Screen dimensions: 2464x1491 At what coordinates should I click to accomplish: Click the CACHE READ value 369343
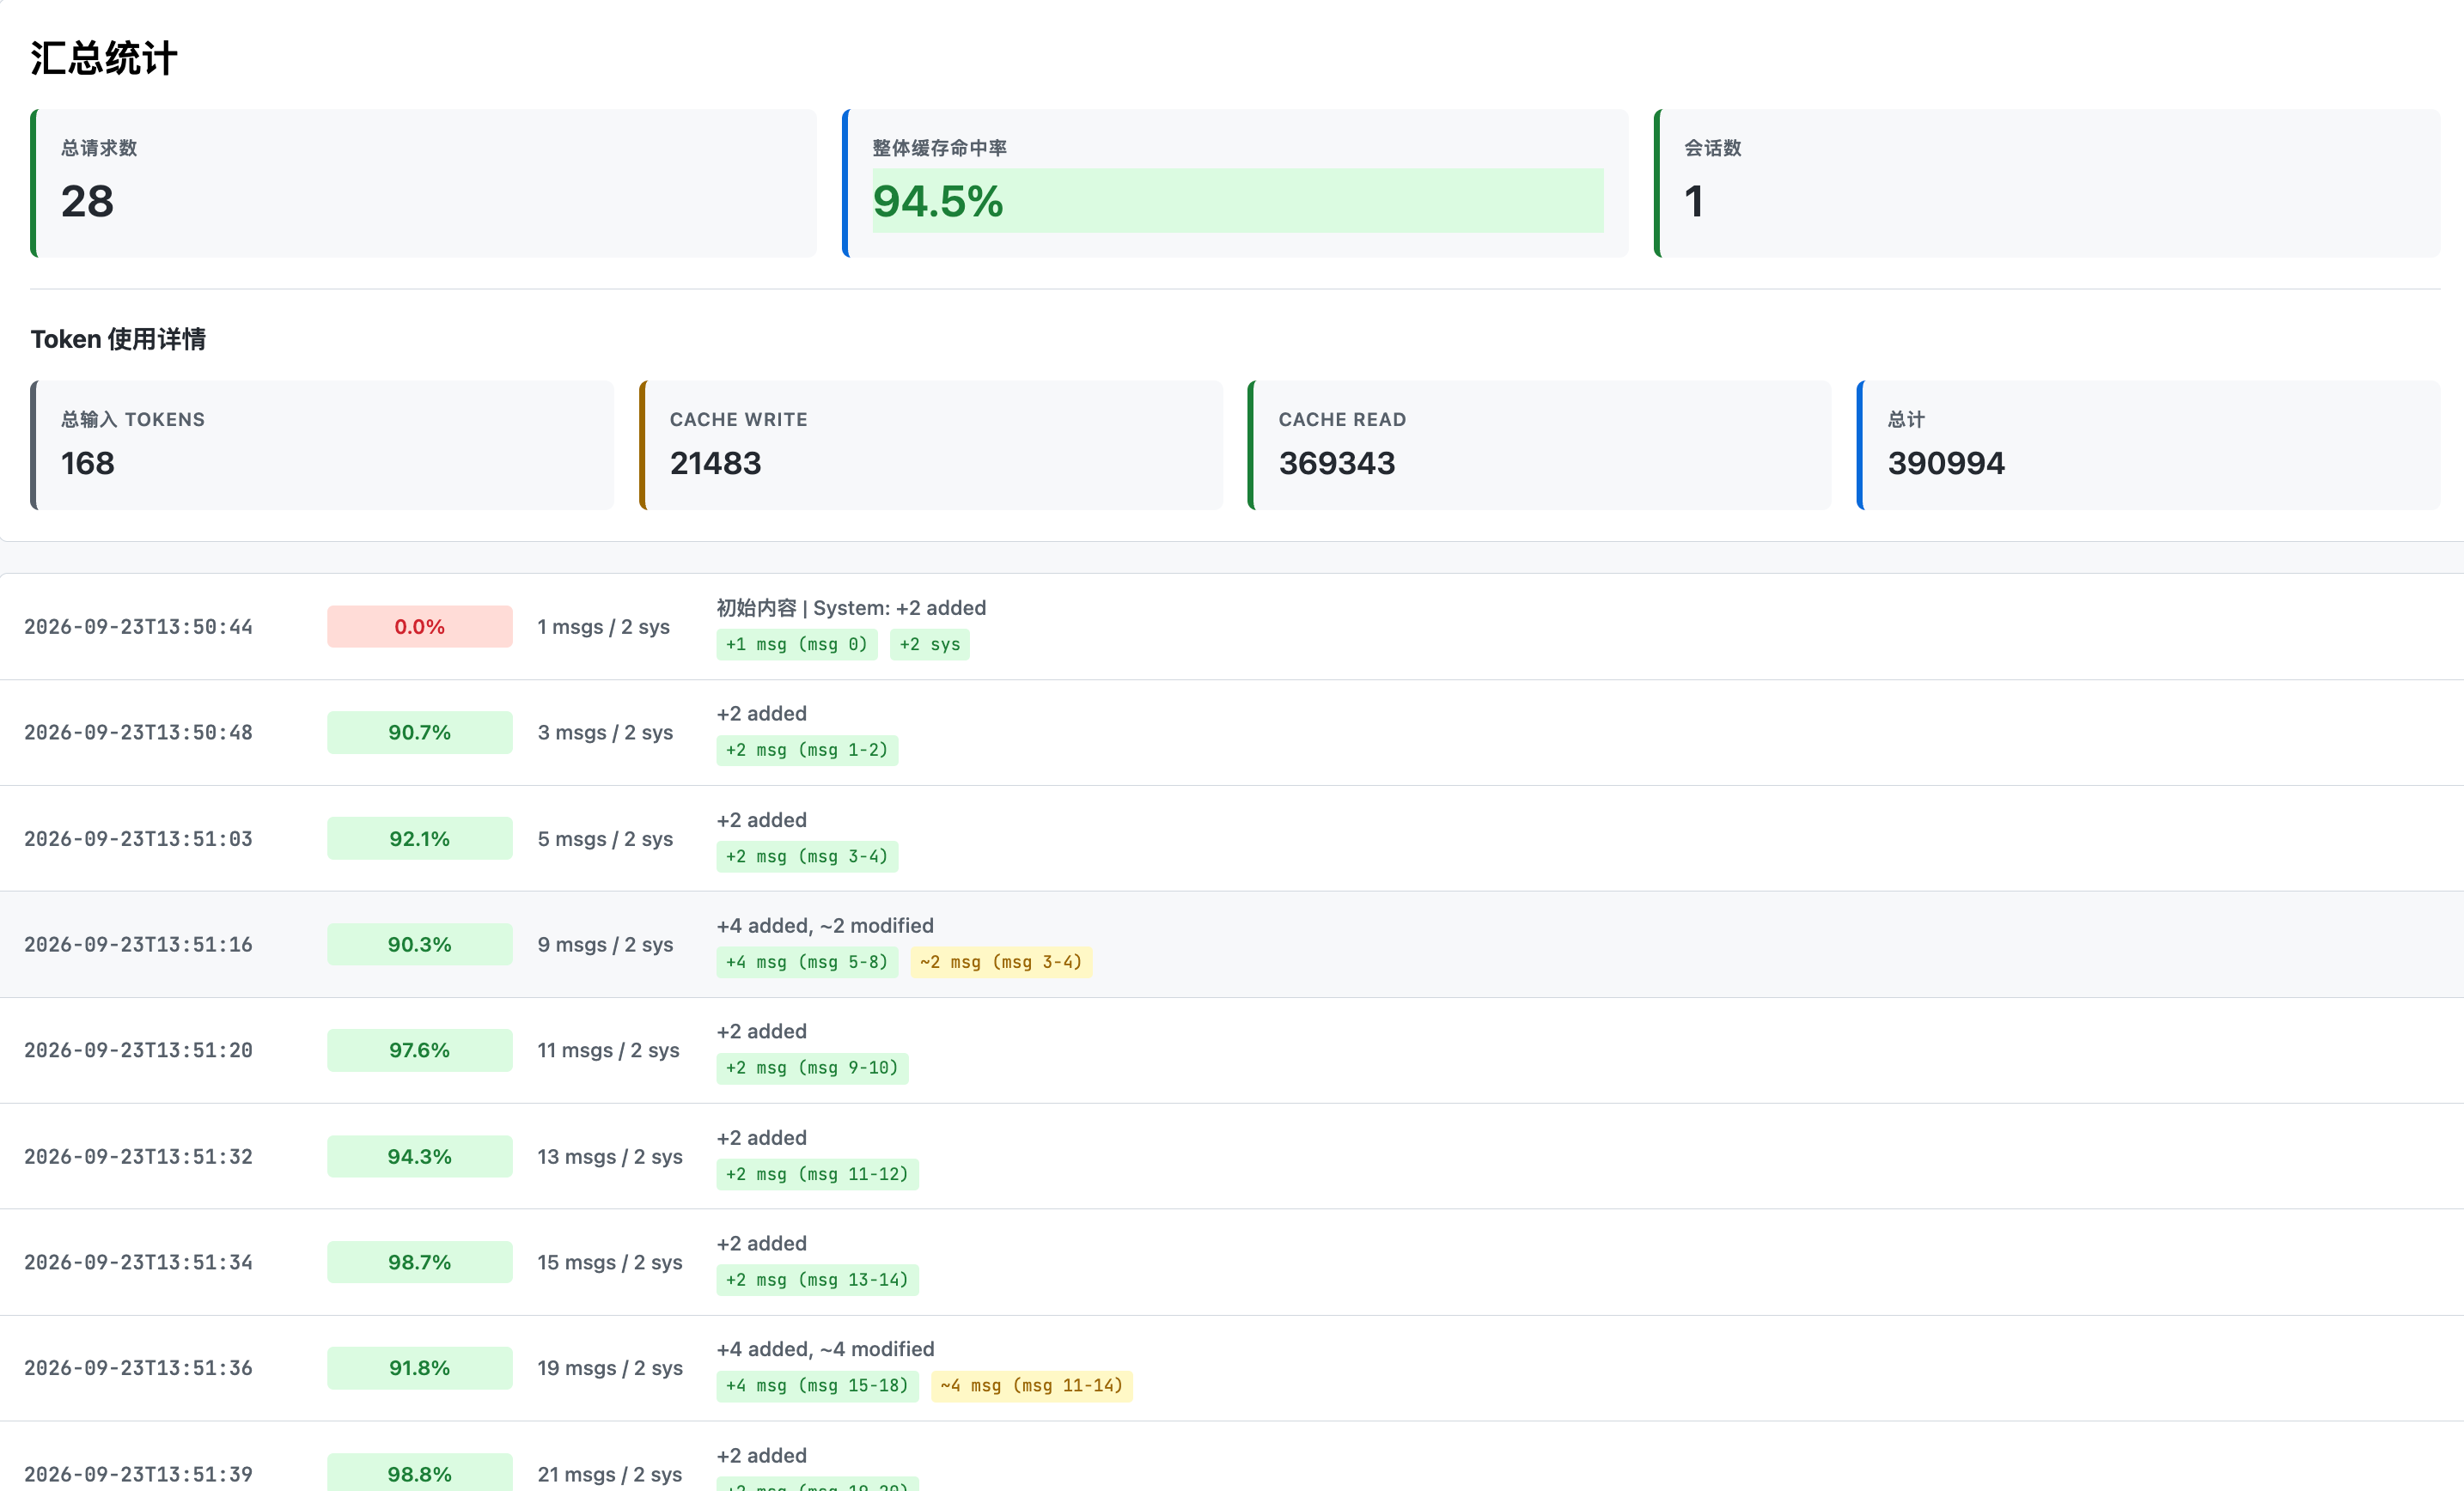[1336, 463]
